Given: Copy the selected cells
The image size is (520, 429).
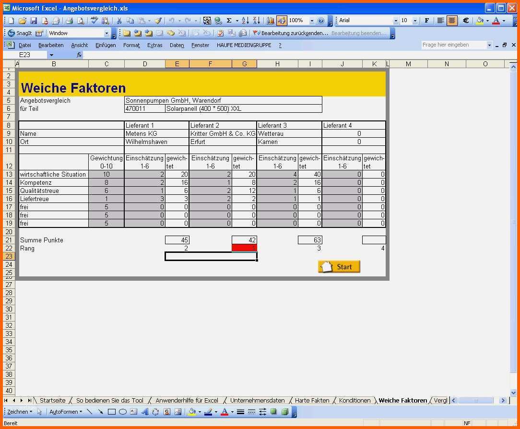Looking at the screenshot, I should (130, 21).
